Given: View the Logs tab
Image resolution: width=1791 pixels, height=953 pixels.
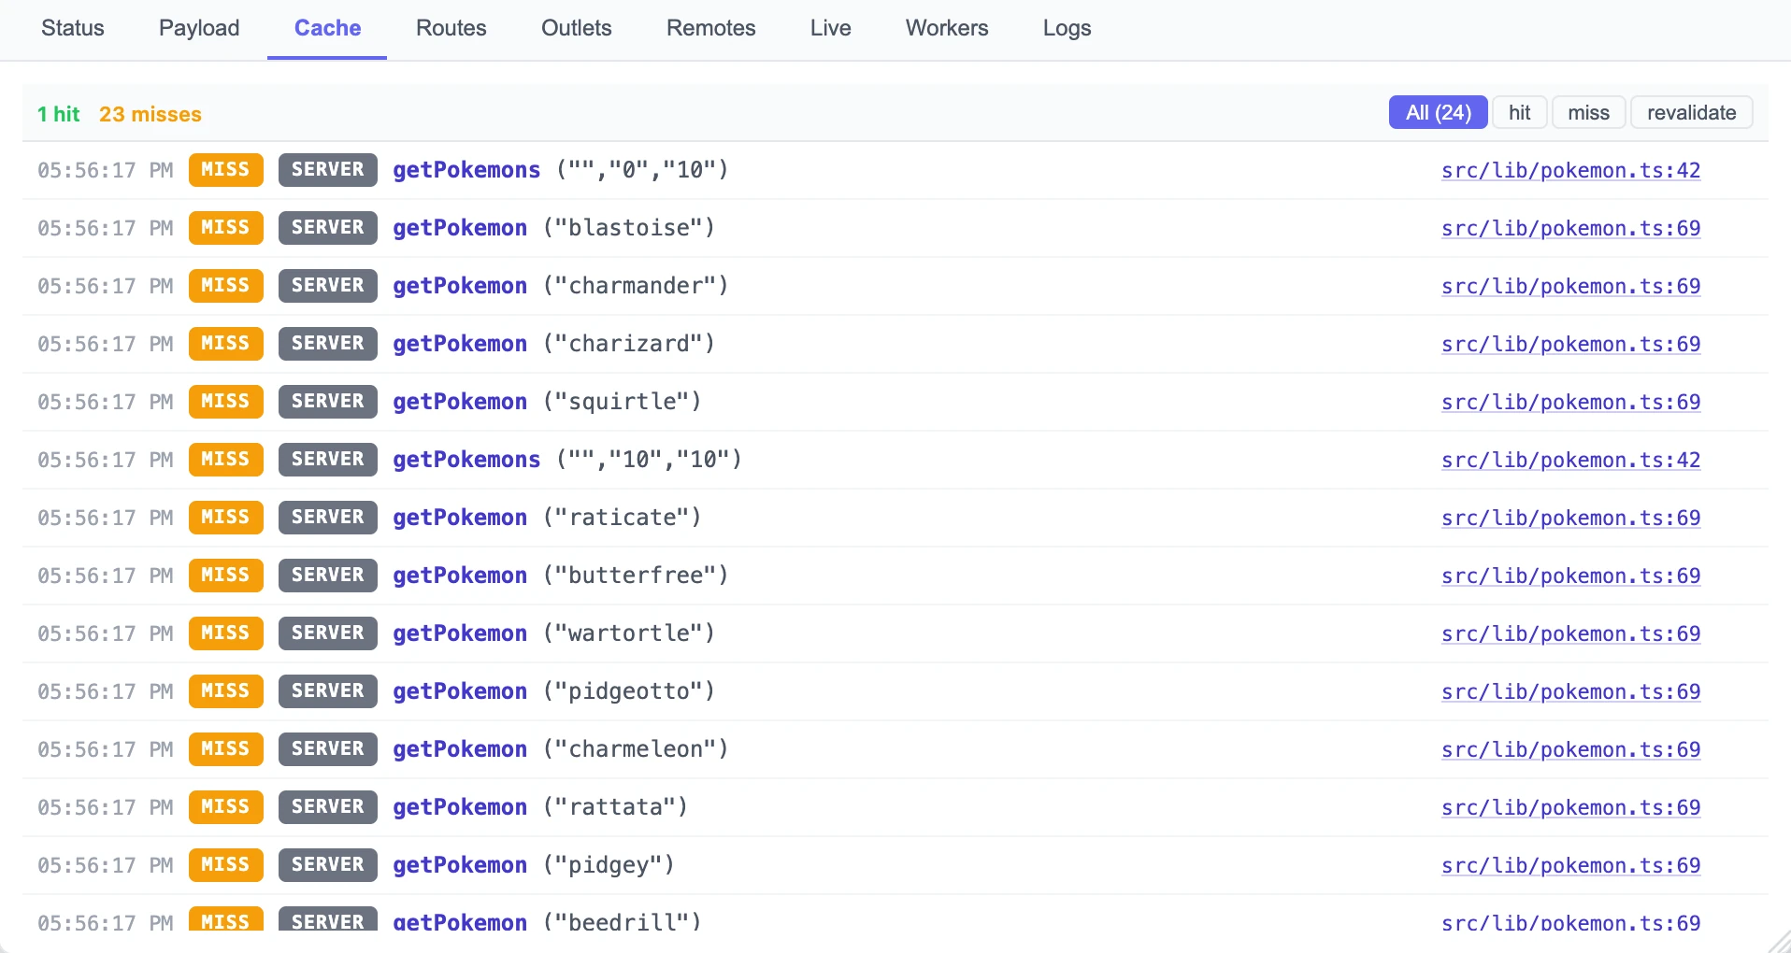Looking at the screenshot, I should [x=1067, y=28].
